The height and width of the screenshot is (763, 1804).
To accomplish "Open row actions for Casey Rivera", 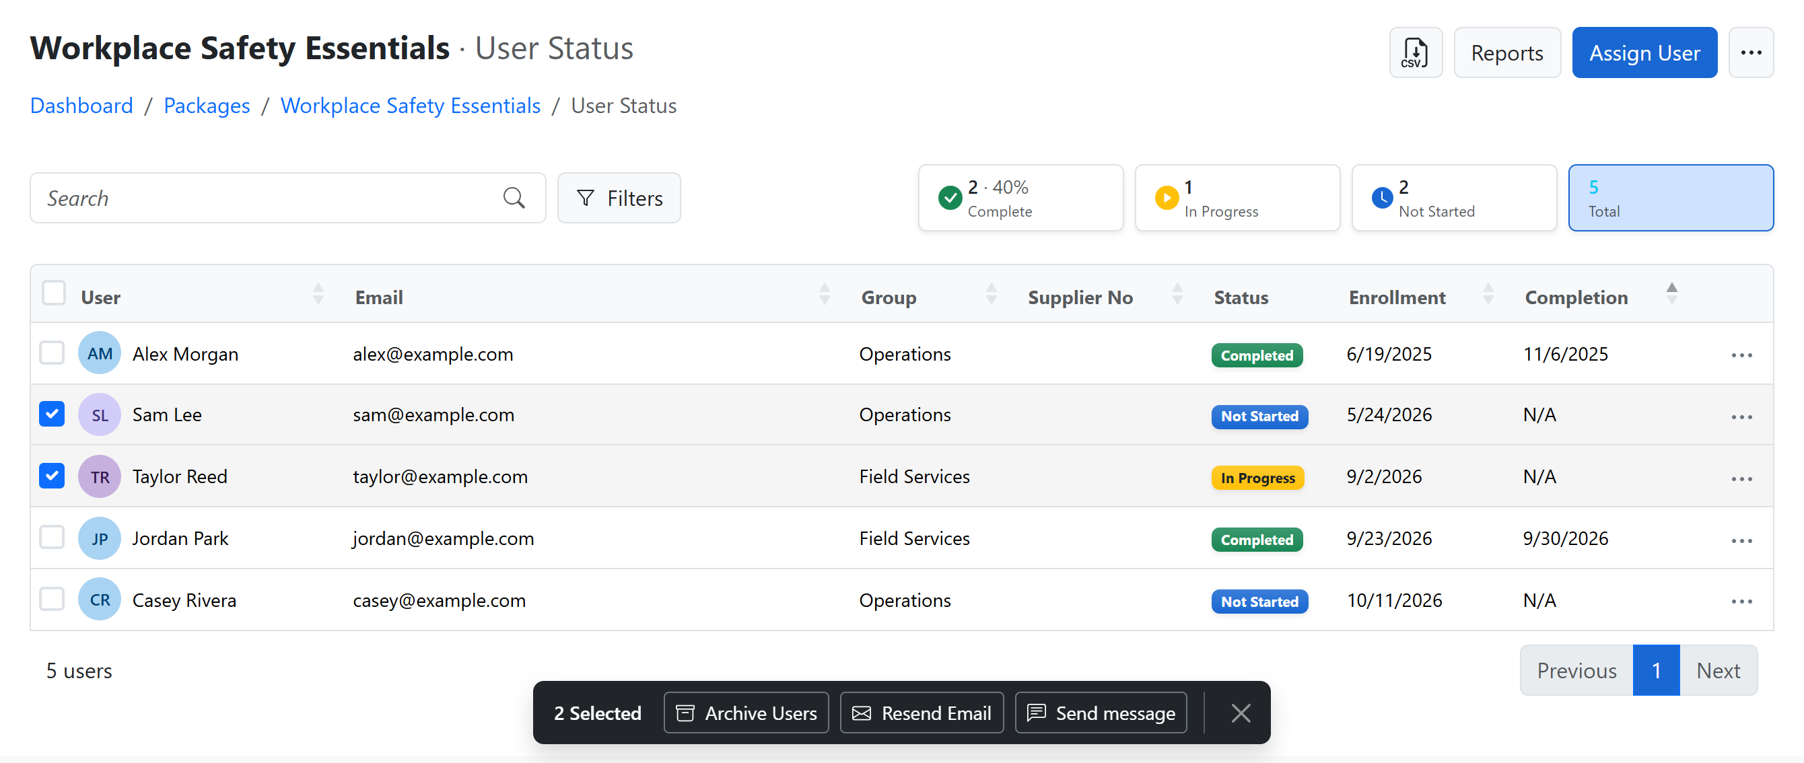I will pos(1741,602).
